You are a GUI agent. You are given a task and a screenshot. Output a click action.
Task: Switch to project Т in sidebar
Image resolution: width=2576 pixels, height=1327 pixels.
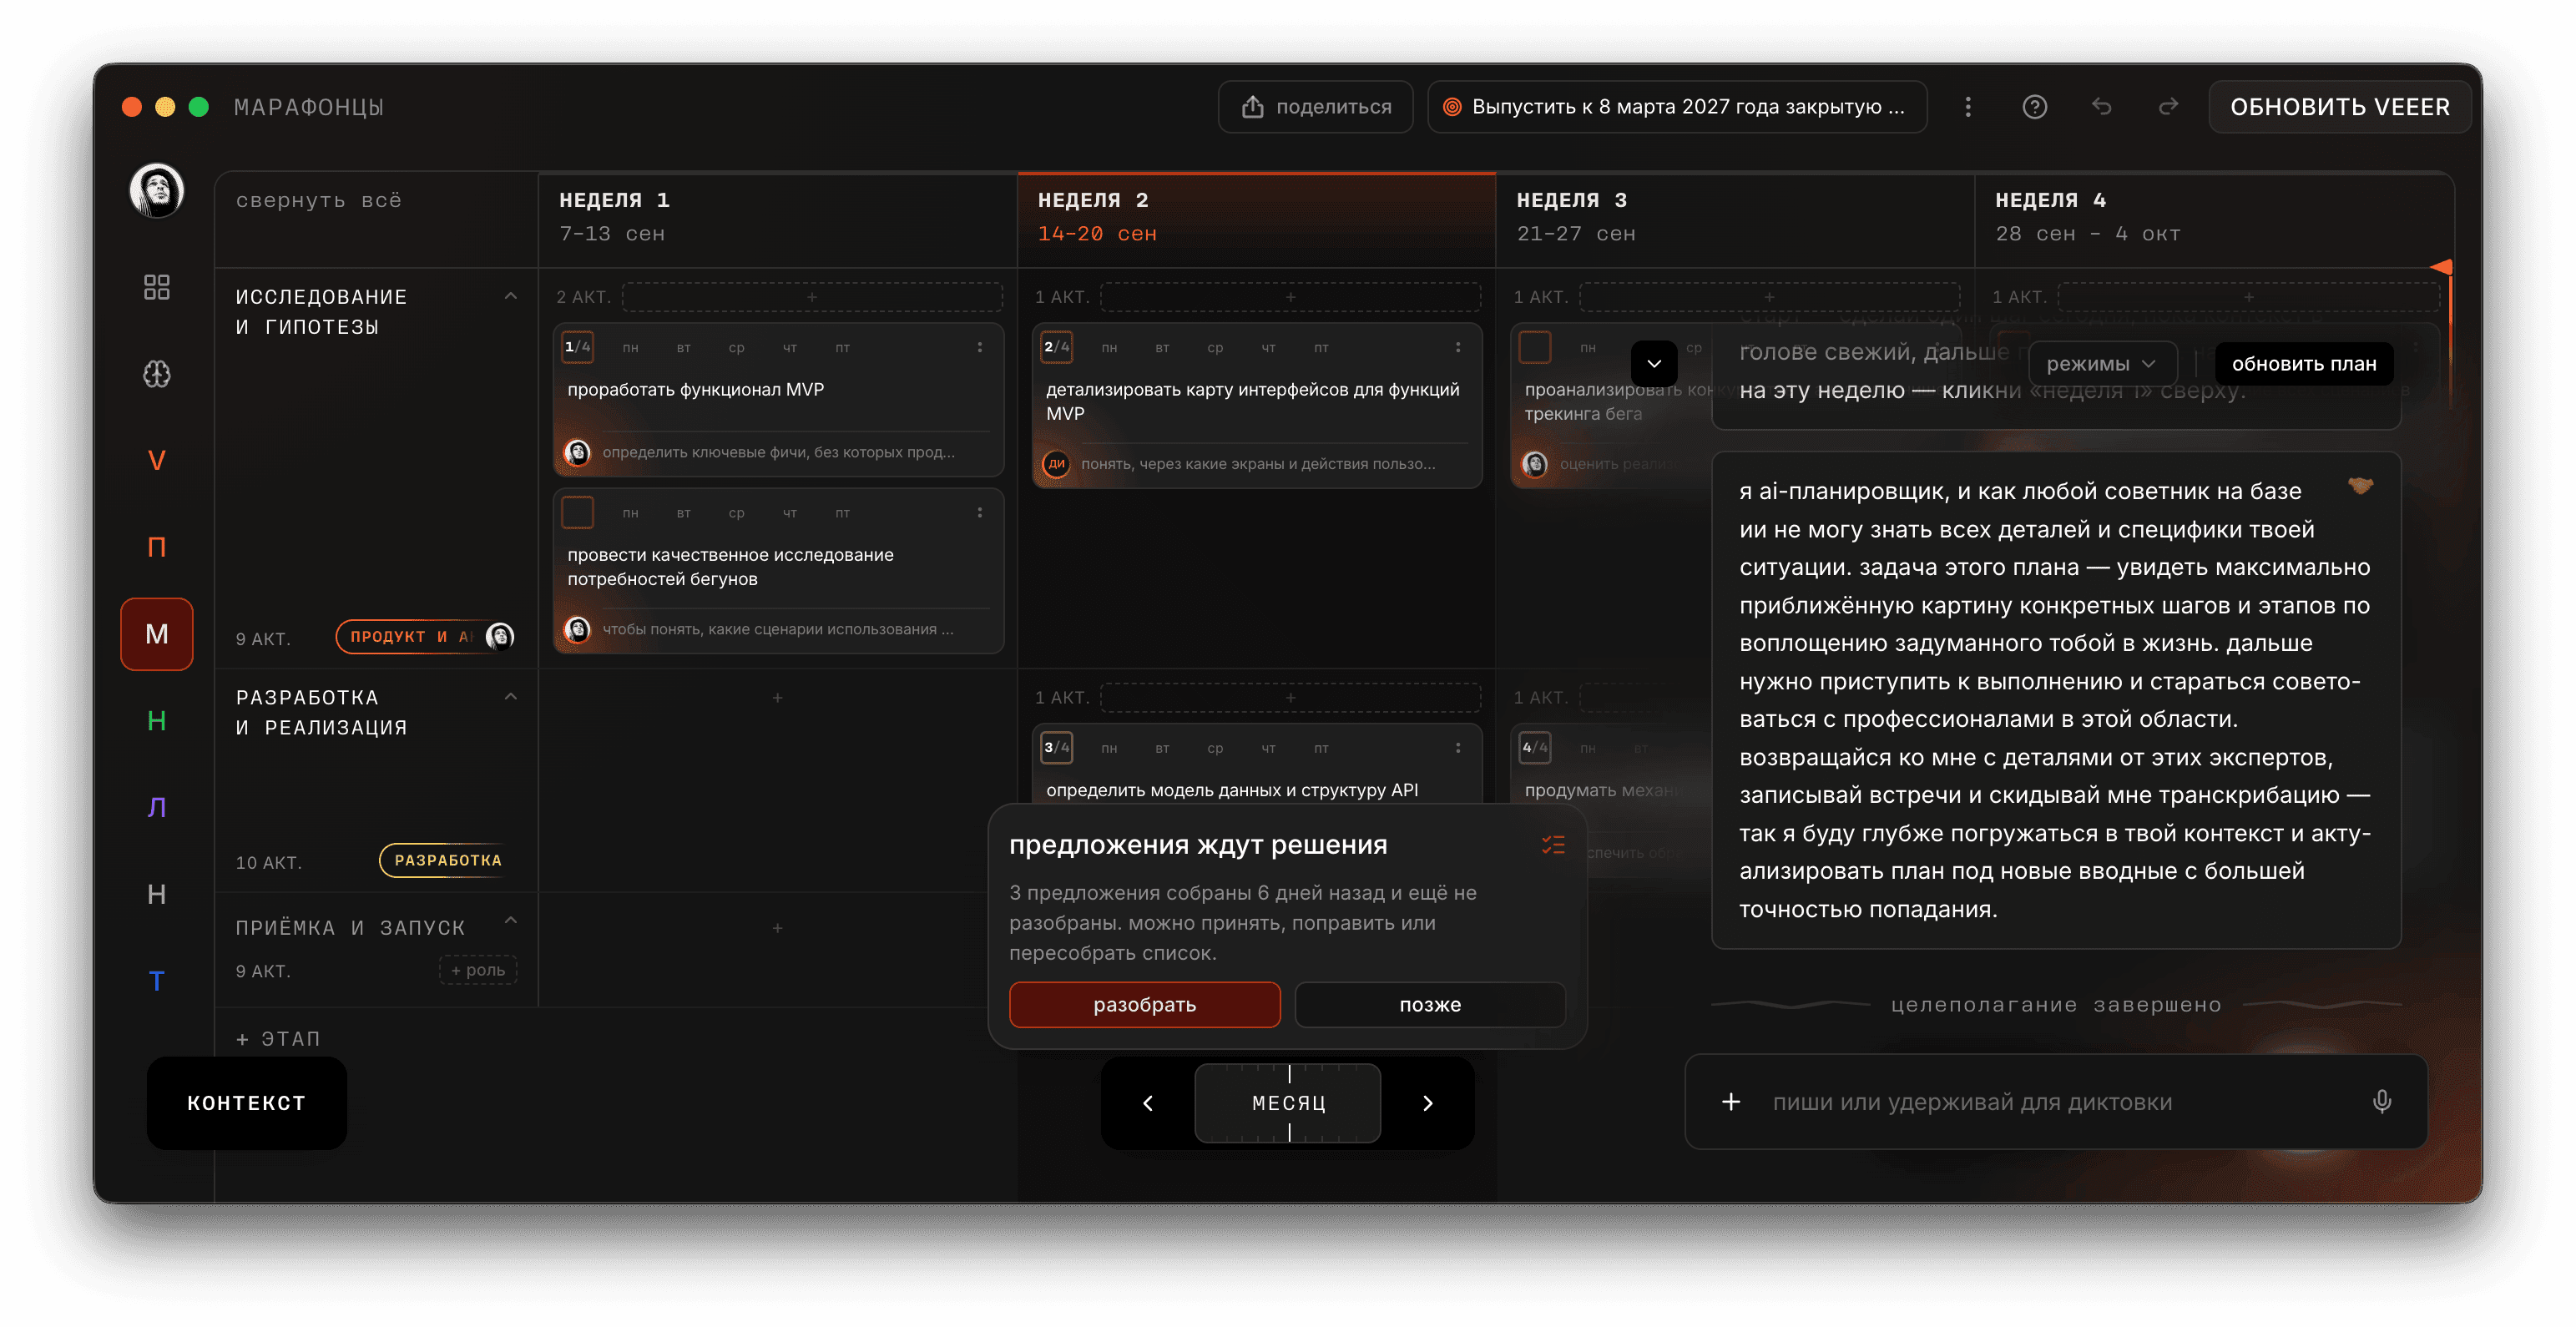pos(157,981)
